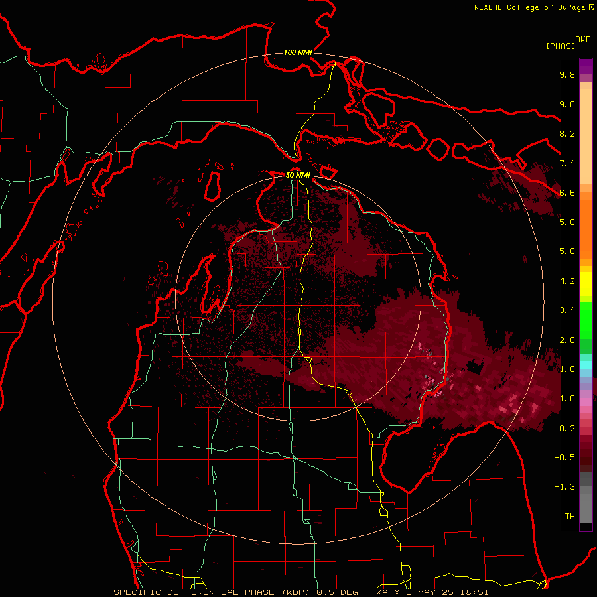This screenshot has width=597, height=597.
Task: Select the 9.0 scale value
Action: (x=567, y=104)
